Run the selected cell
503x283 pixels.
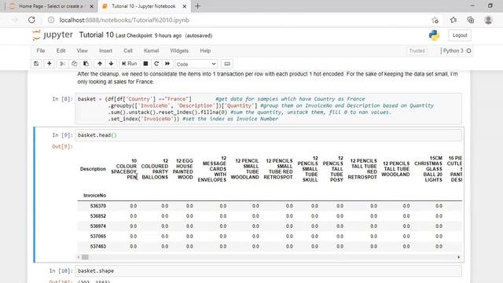coord(129,64)
